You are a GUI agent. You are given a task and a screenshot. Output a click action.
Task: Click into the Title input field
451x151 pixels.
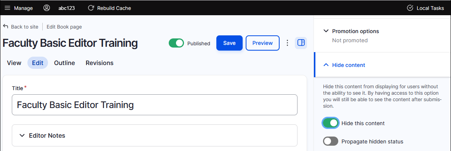(x=154, y=105)
